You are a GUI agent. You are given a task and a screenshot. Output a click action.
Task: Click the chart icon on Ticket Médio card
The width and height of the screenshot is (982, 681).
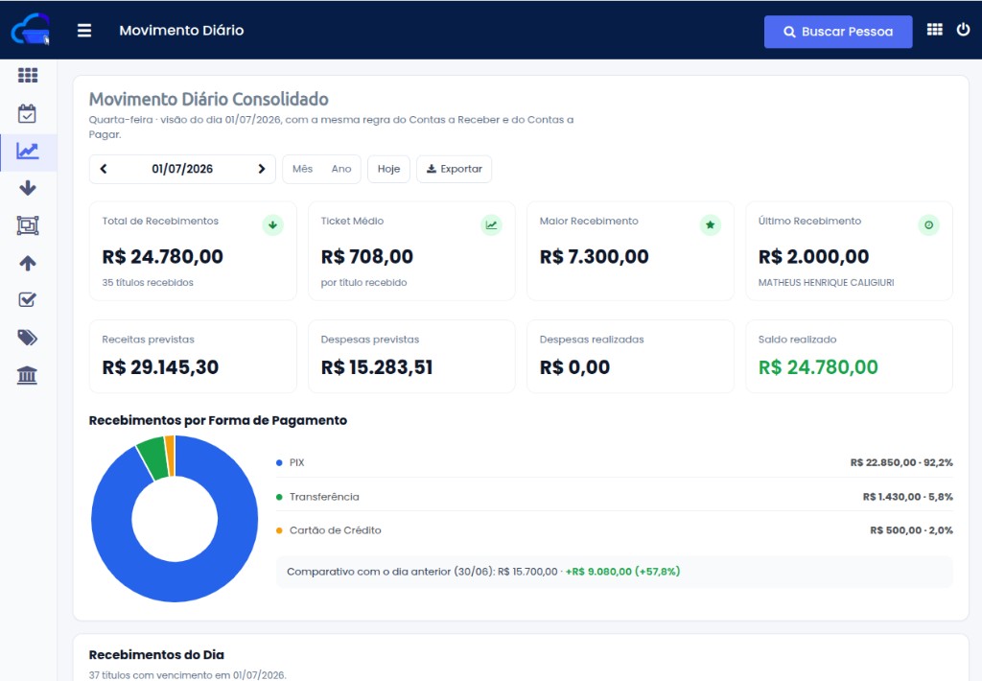coord(491,224)
